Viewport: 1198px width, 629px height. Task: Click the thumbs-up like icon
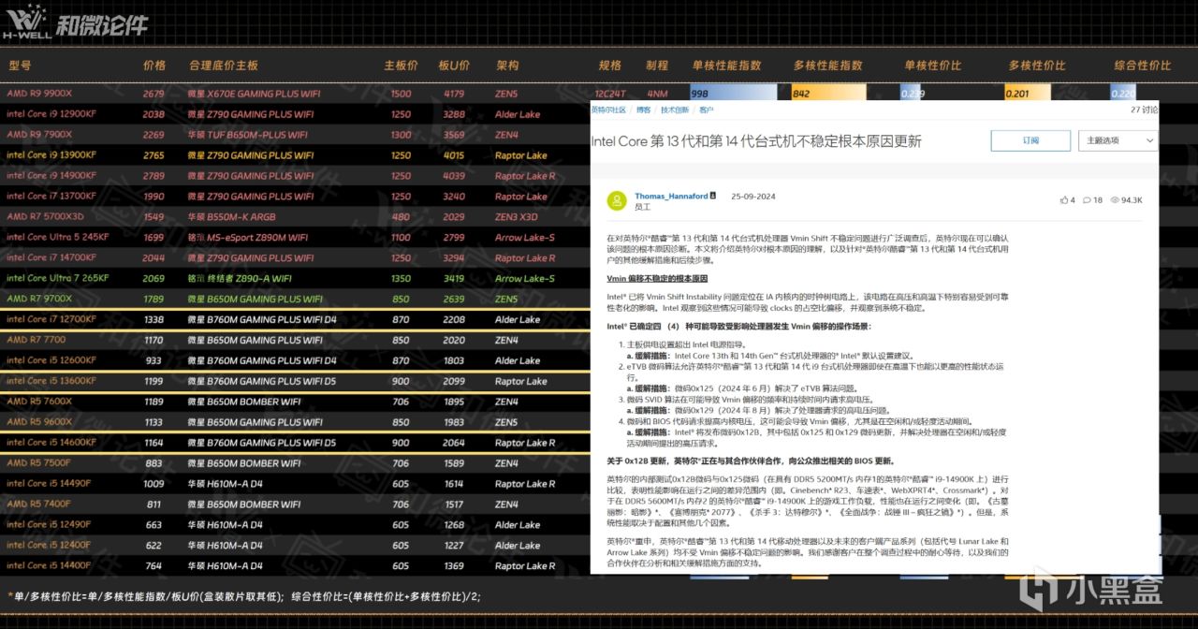click(1064, 200)
